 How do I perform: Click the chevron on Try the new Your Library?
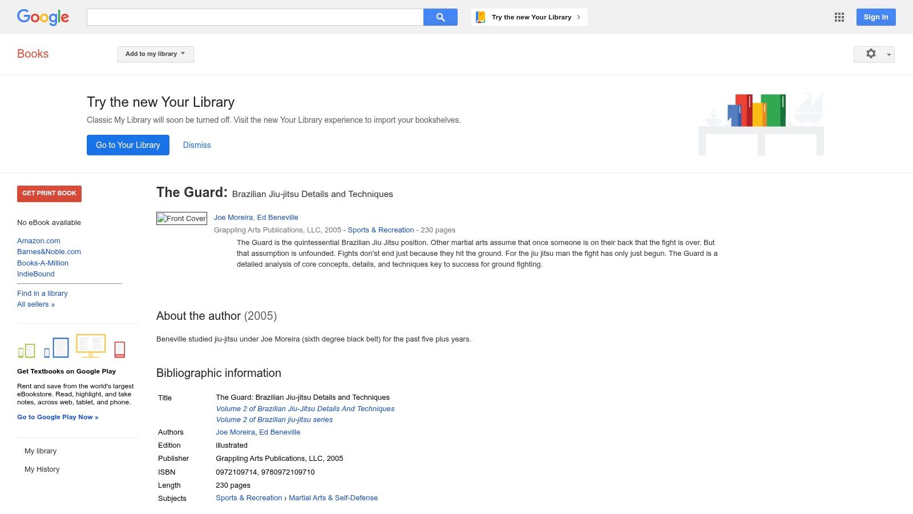tap(579, 17)
